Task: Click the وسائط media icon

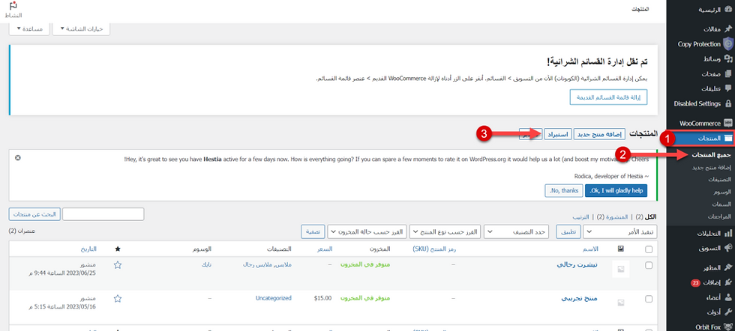Action: pos(728,59)
